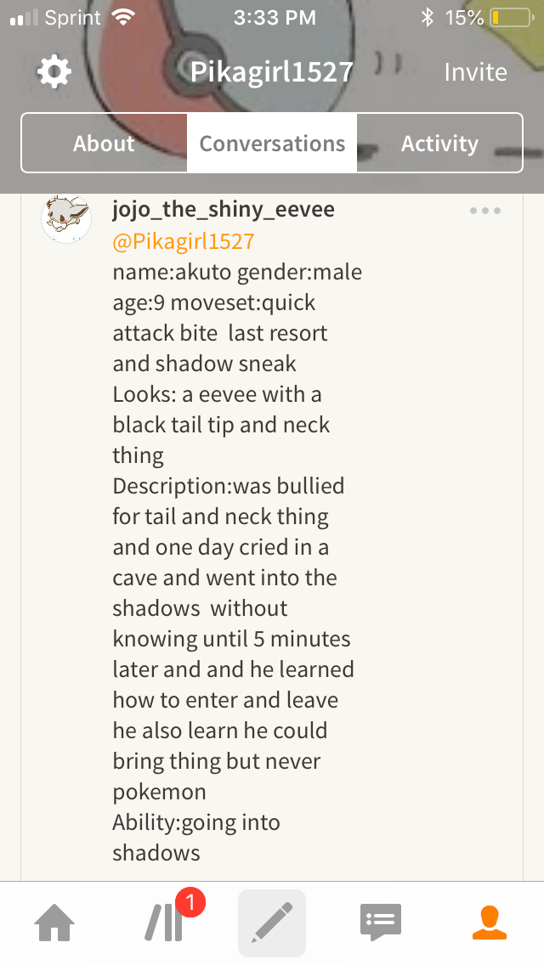The height and width of the screenshot is (965, 544).
Task: Tap the Invite button
Action: [x=476, y=72]
